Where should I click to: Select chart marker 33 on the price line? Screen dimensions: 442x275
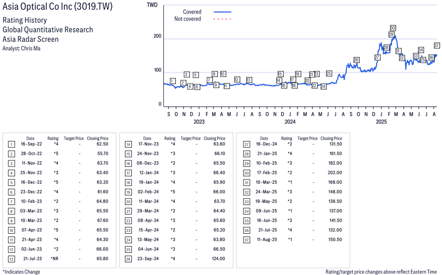tap(416, 56)
